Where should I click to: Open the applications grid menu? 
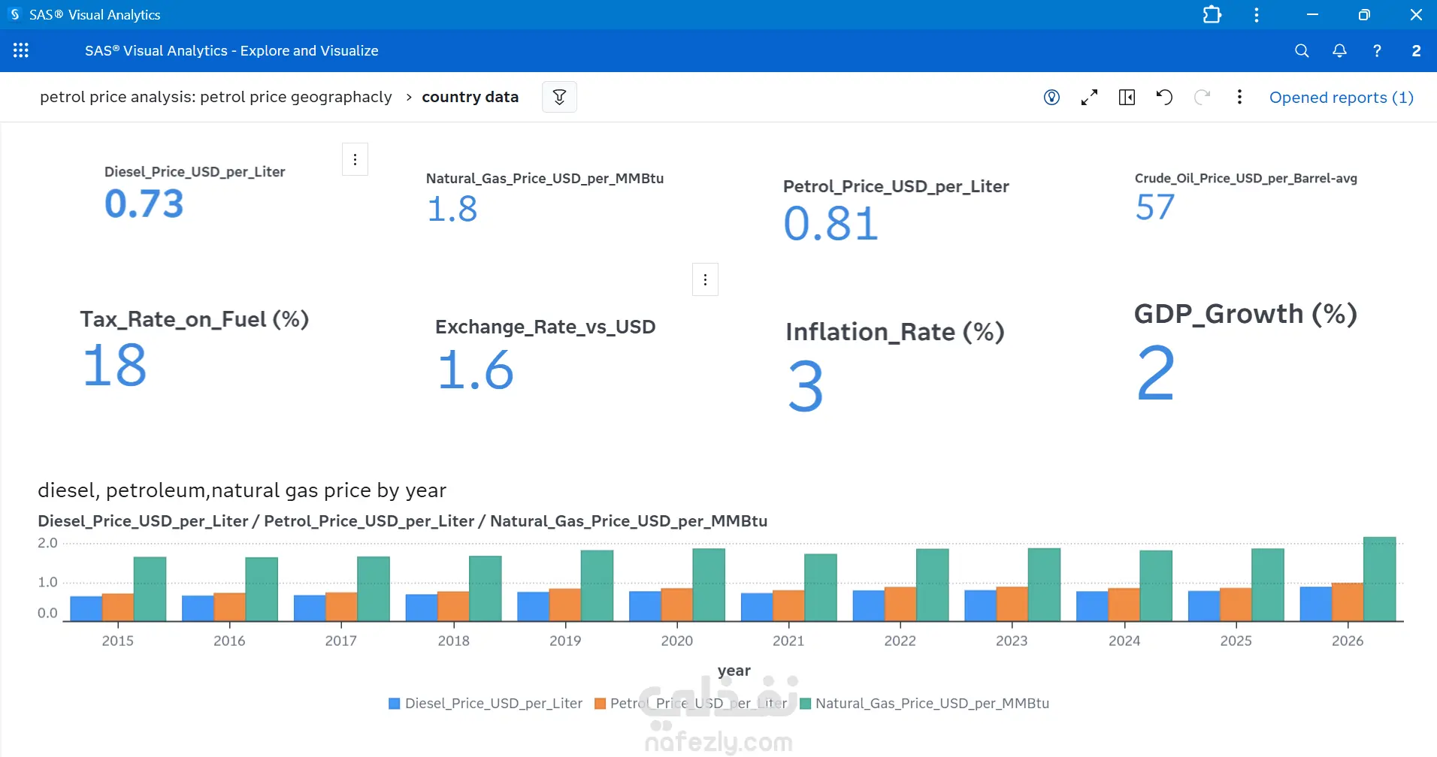tap(21, 50)
